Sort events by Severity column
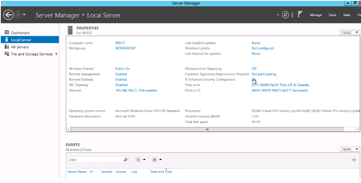 click(x=107, y=172)
